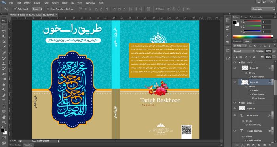The height and width of the screenshot is (147, 277).
Task: Toggle the Auto-Select checkbox
Action: (15, 9)
